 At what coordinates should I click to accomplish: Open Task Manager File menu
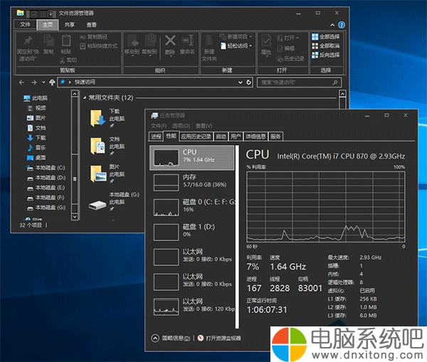[x=159, y=126]
